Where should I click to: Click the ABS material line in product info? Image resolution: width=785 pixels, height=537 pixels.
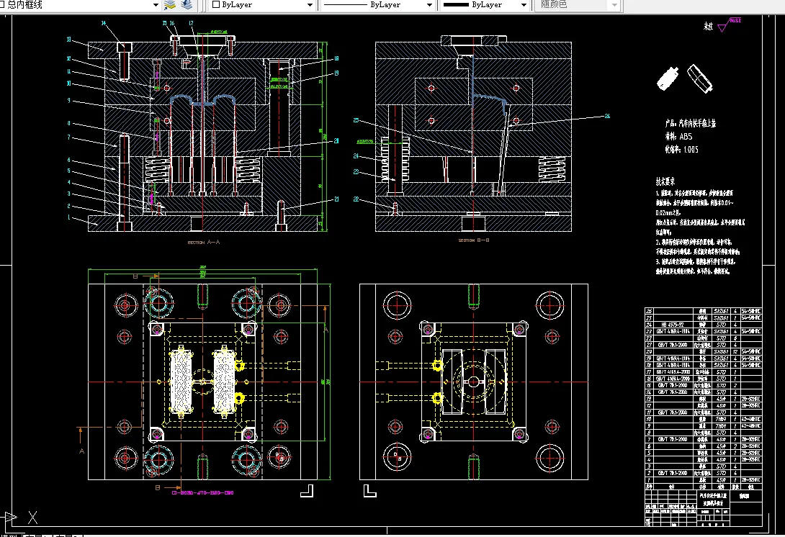pos(679,136)
